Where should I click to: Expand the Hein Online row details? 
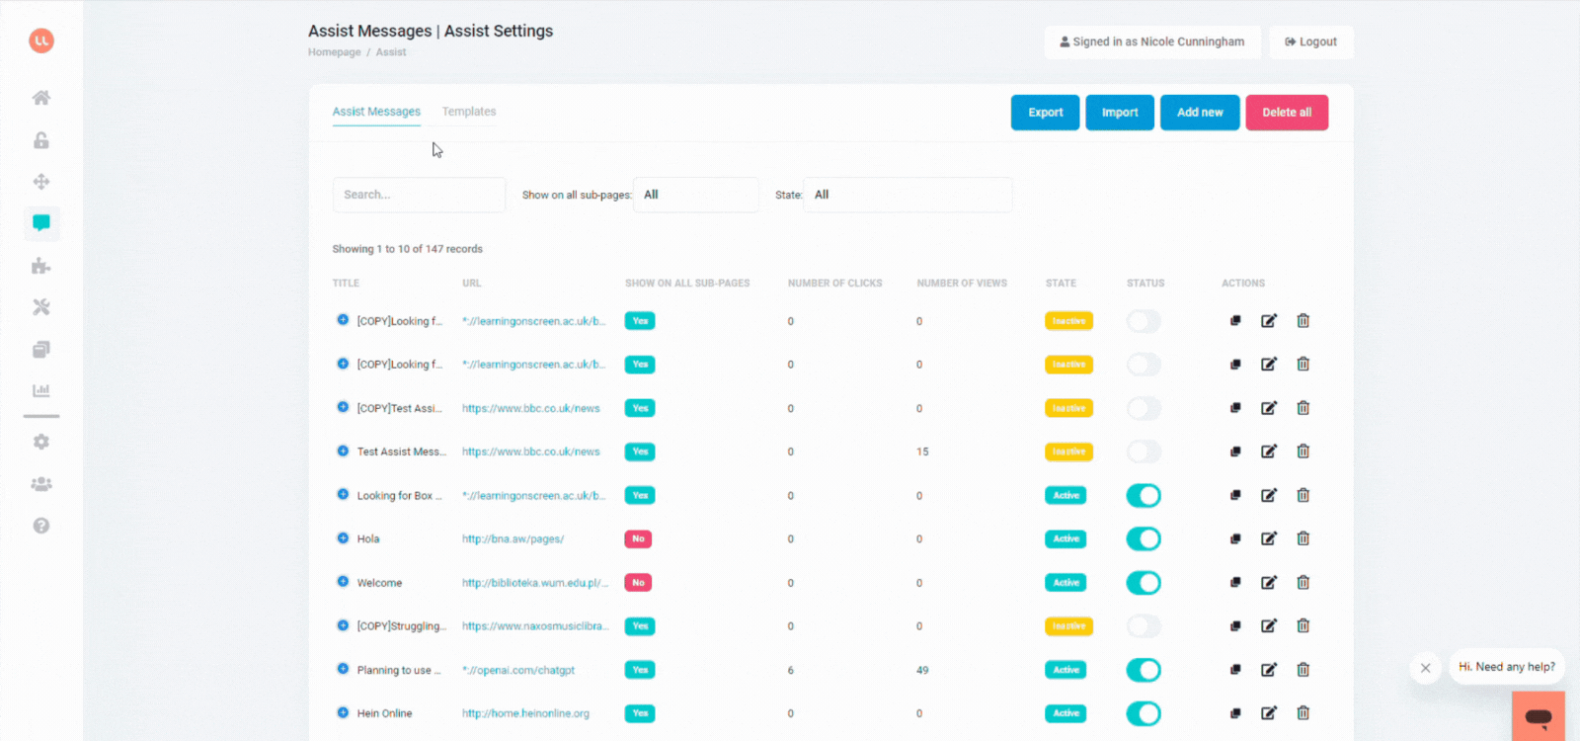(x=343, y=712)
